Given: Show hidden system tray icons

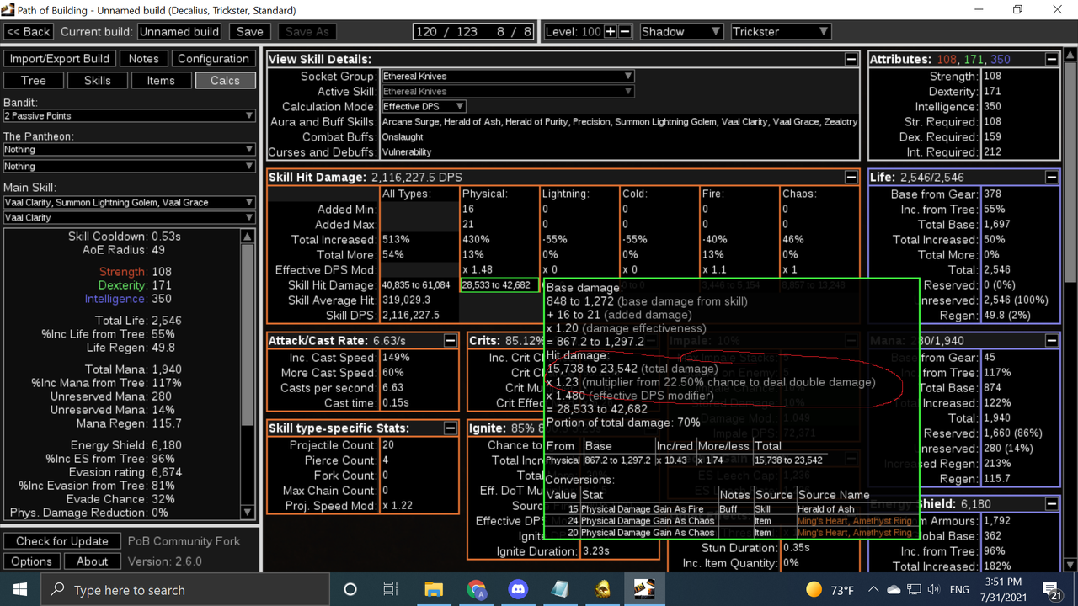Looking at the screenshot, I should click(873, 589).
